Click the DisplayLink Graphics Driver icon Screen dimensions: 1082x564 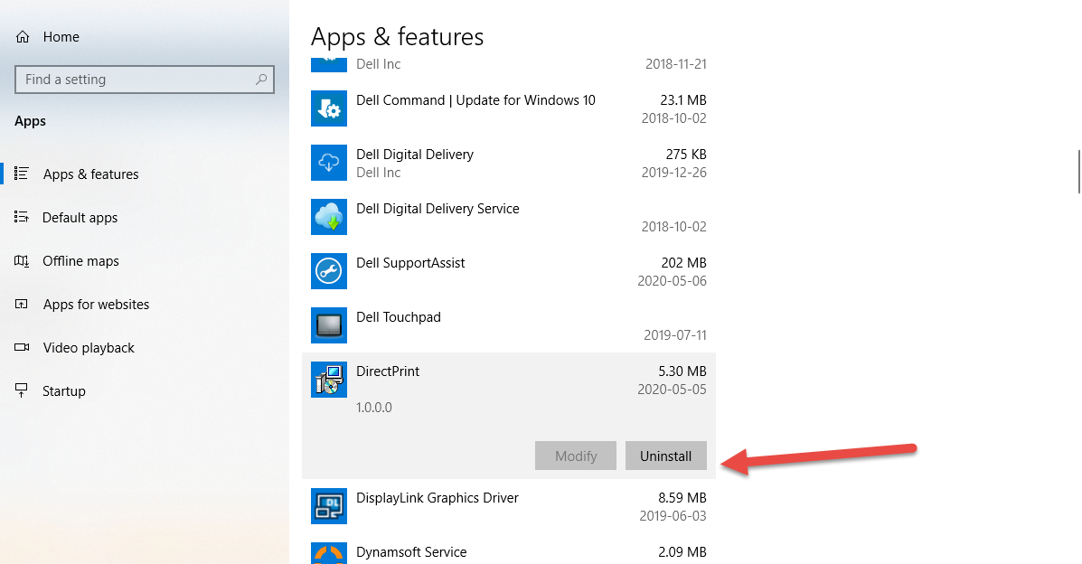tap(328, 506)
